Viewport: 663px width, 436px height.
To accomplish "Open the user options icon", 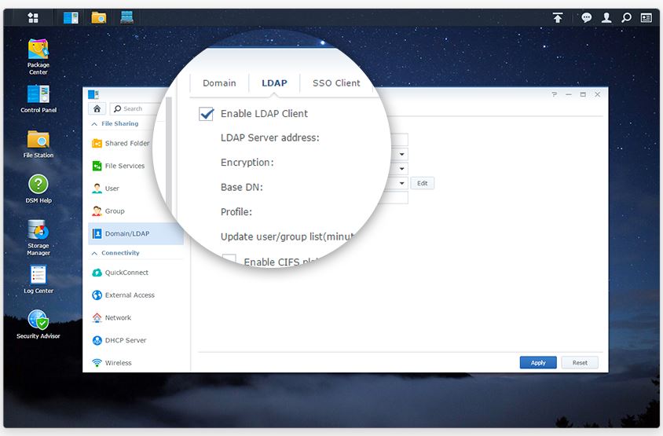I will 606,18.
